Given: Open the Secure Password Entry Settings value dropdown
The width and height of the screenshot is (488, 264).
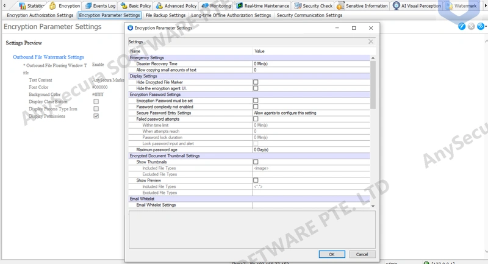Looking at the screenshot, I should click(311, 113).
